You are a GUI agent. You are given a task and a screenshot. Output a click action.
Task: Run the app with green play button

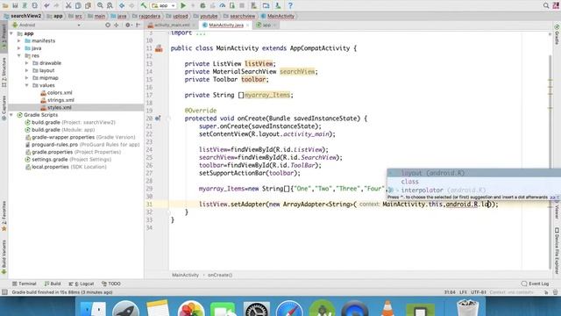183,6
